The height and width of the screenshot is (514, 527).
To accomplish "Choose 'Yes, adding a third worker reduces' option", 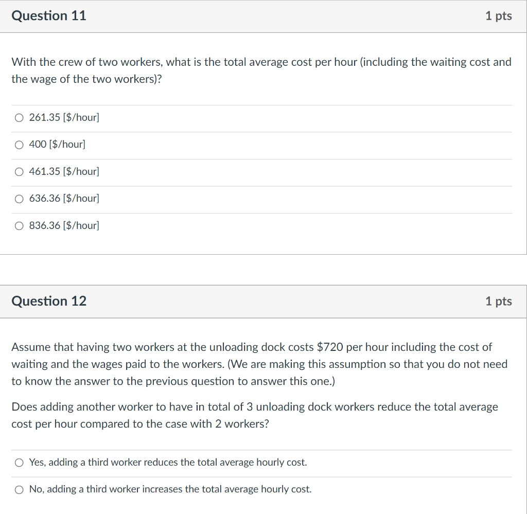I will pos(19,463).
